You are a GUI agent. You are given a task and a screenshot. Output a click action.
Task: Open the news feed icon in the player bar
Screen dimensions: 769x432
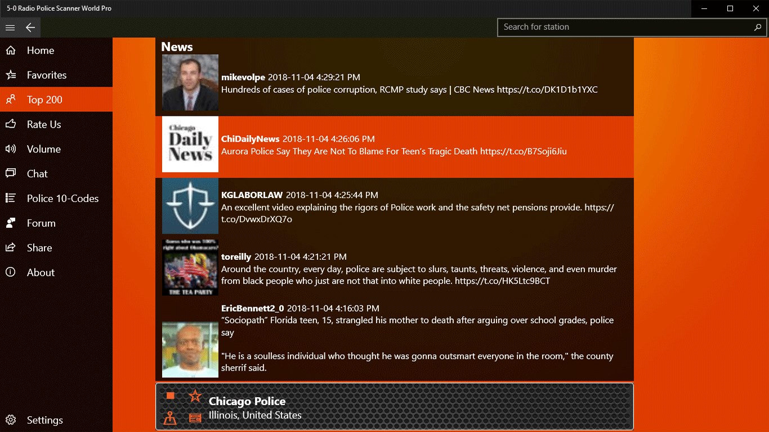point(195,418)
